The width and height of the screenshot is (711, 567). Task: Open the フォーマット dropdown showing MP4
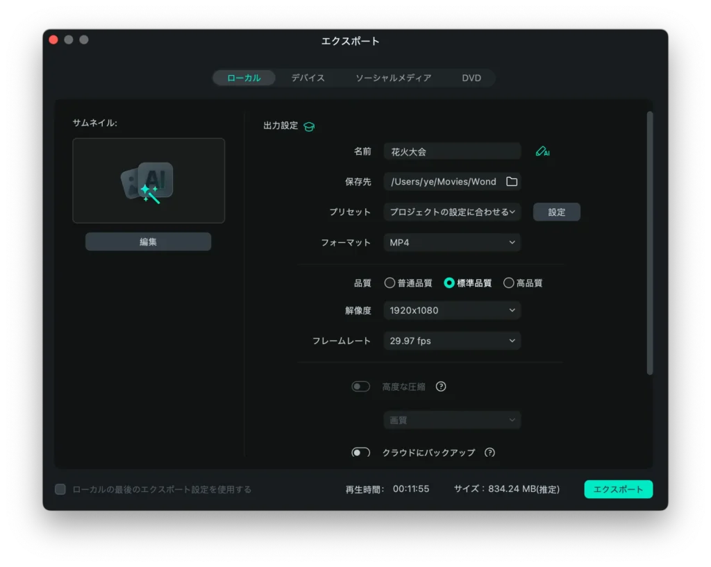452,242
